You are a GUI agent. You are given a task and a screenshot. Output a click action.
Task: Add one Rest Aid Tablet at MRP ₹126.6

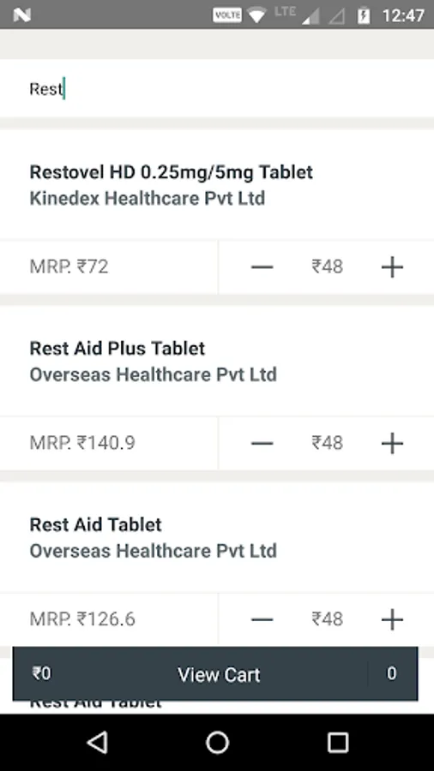[x=392, y=619]
